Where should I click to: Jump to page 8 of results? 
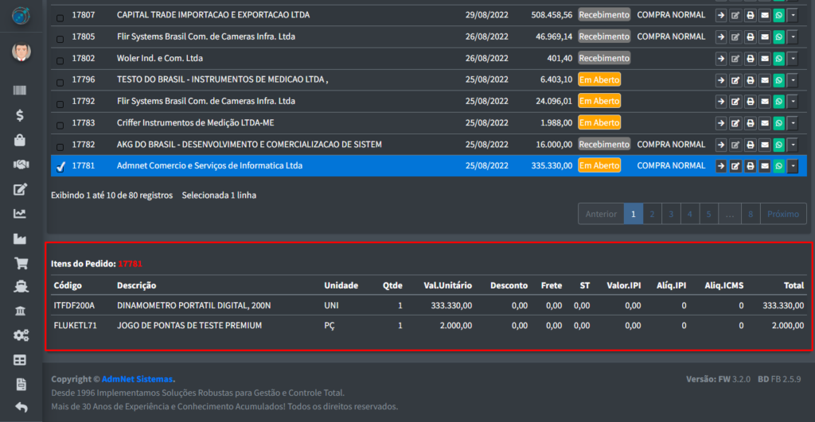[750, 214]
